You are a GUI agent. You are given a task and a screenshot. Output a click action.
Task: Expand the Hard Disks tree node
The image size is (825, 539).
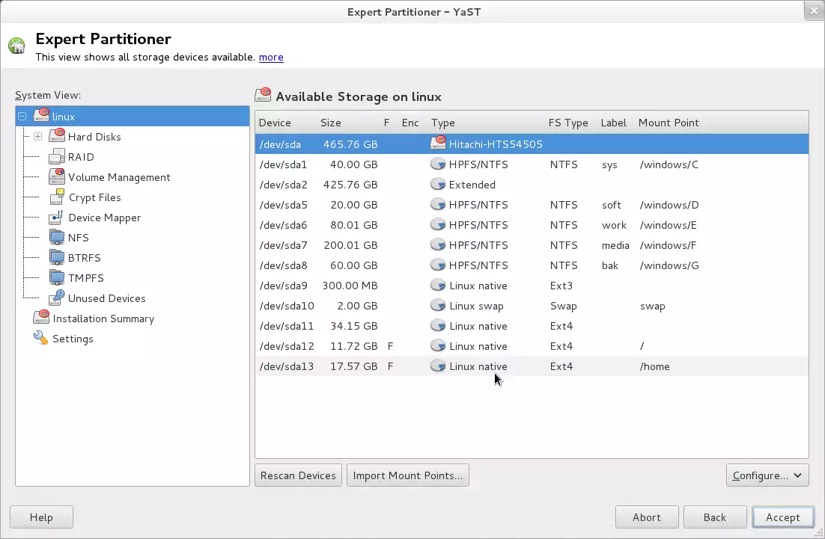click(37, 137)
